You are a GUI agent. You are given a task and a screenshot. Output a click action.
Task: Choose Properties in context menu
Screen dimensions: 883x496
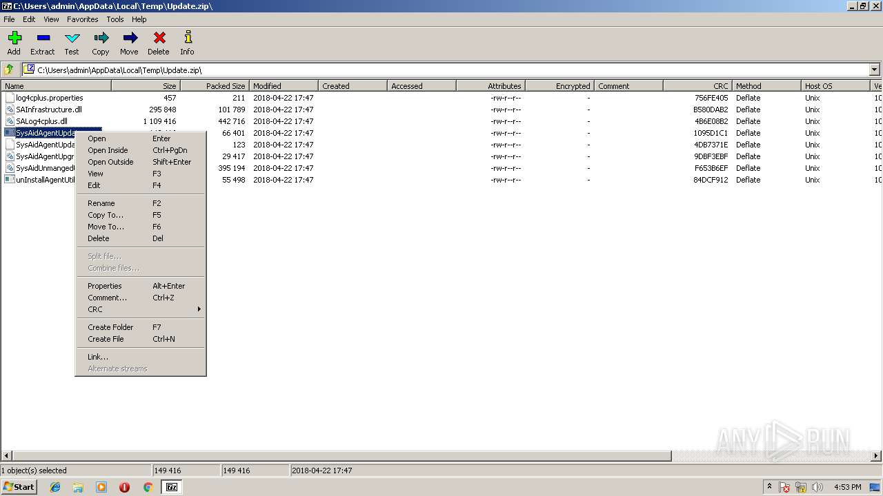point(141,286)
